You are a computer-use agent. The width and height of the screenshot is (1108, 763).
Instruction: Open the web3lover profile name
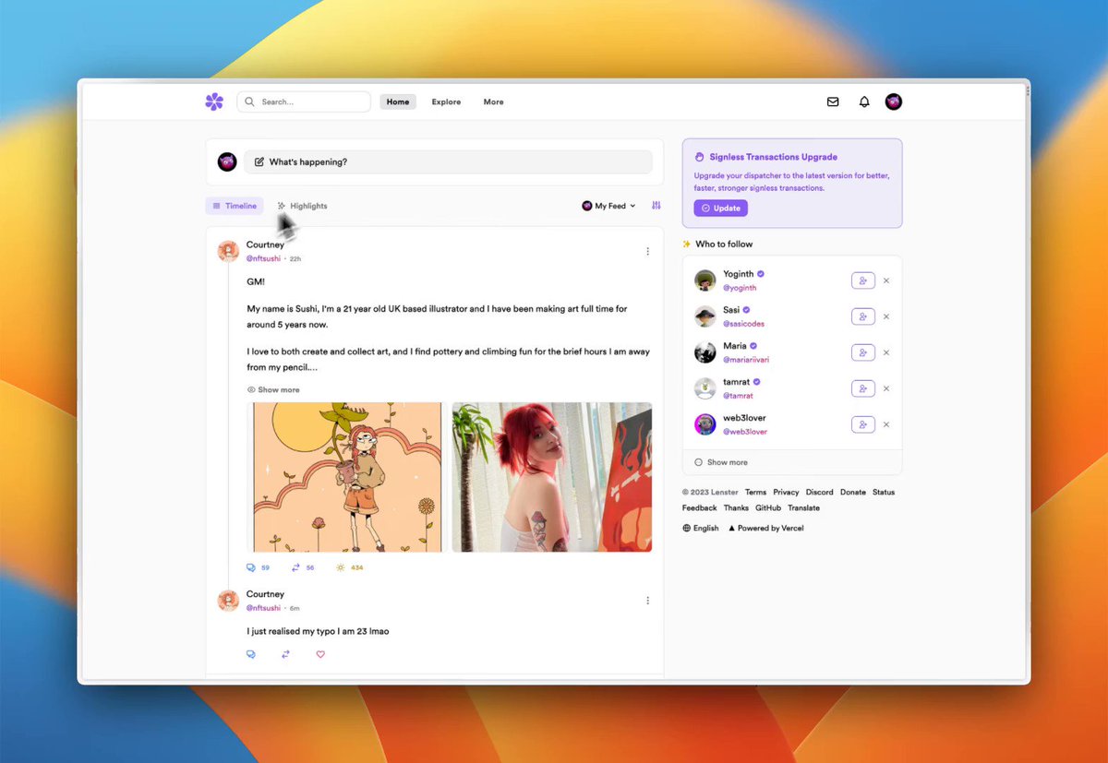[x=744, y=418]
